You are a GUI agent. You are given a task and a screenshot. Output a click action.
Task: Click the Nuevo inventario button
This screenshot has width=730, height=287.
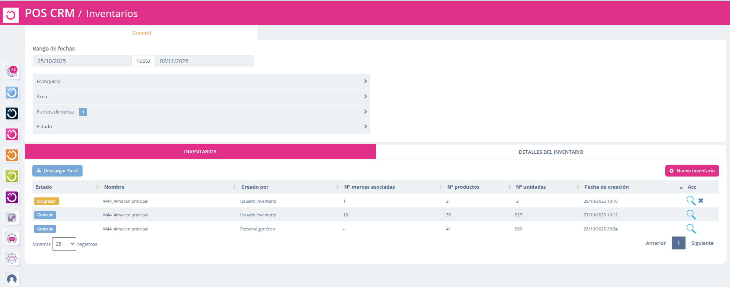click(x=692, y=171)
